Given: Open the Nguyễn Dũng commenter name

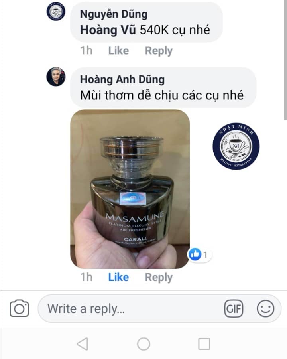Looking at the screenshot, I should click(114, 14).
